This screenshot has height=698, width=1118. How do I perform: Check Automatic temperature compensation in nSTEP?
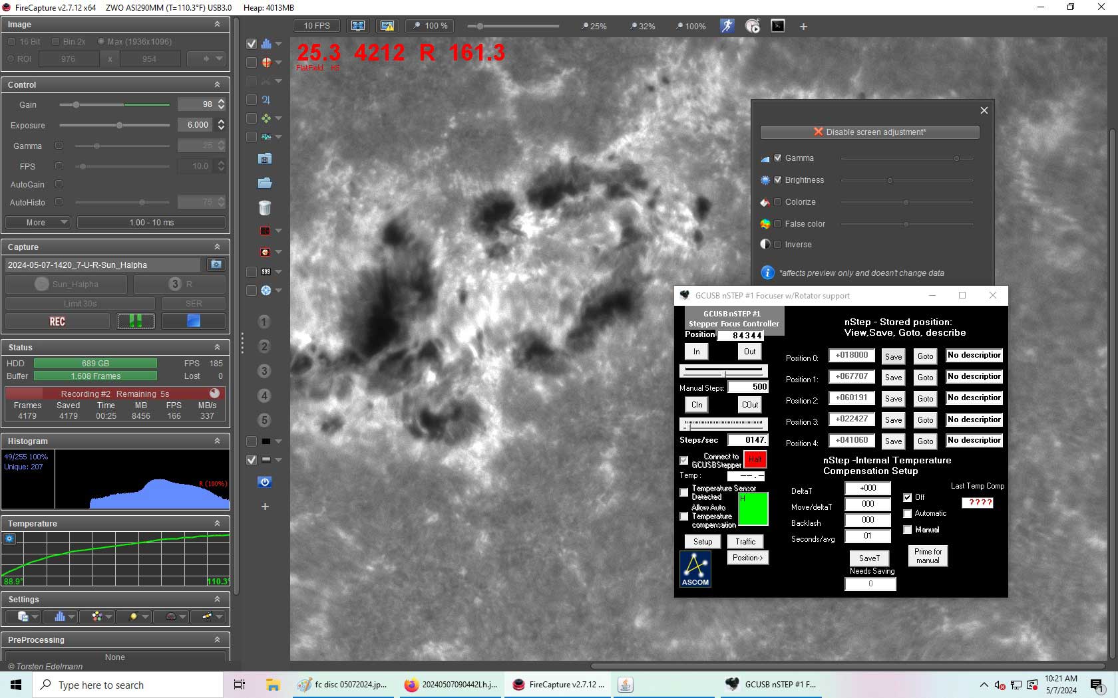[908, 513]
